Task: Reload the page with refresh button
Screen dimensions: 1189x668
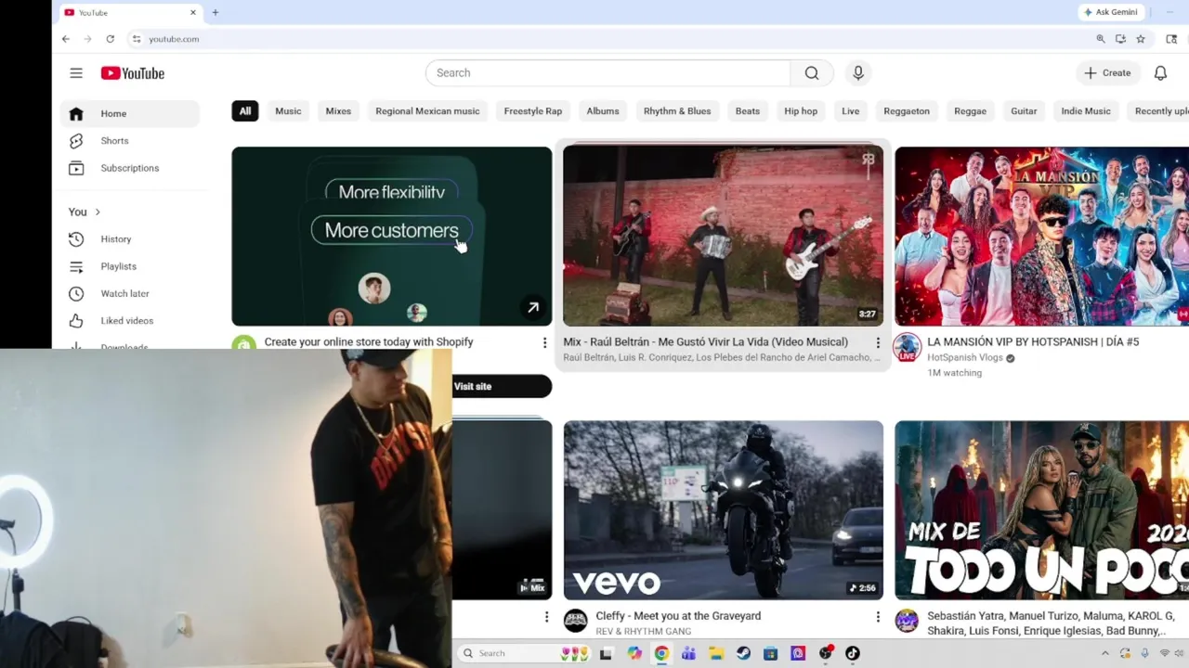Action: click(110, 39)
